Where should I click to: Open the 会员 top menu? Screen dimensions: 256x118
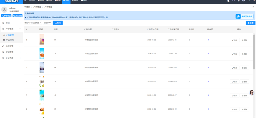coord(49,1)
